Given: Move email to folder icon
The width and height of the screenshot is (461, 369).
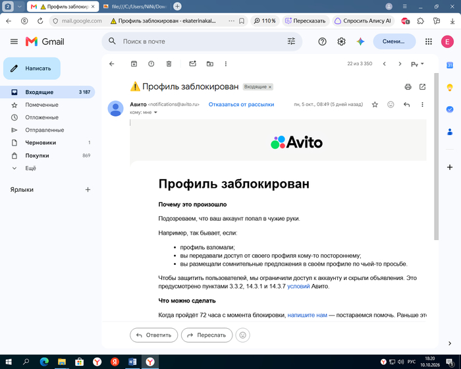Looking at the screenshot, I should (210, 64).
